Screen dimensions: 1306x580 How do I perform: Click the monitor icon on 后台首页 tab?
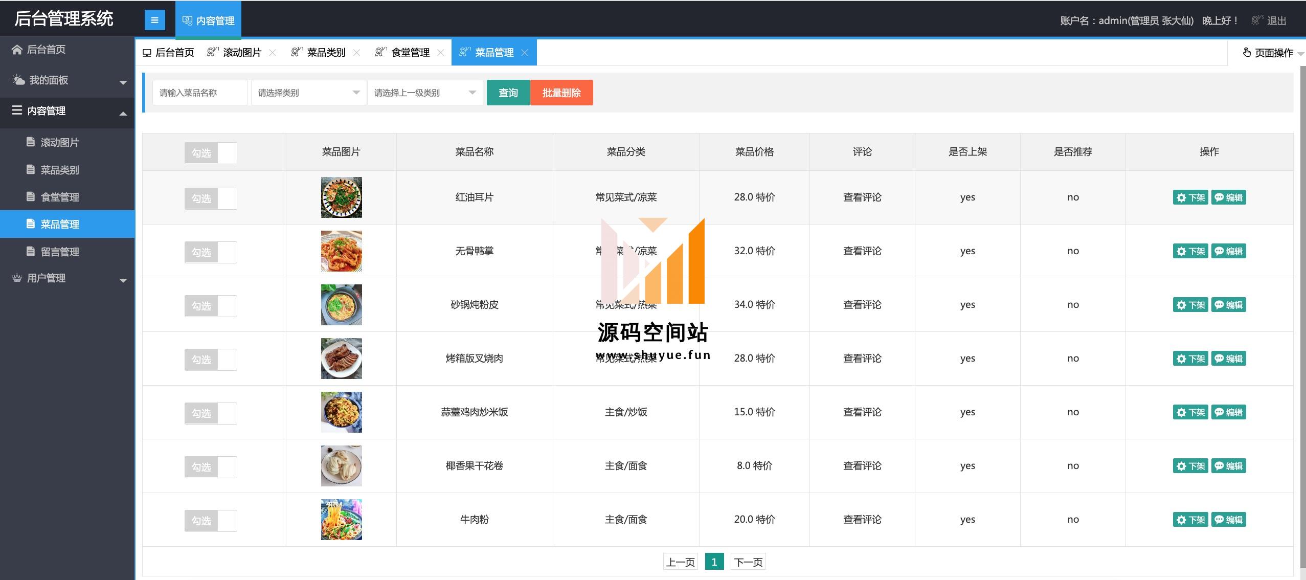(x=147, y=53)
